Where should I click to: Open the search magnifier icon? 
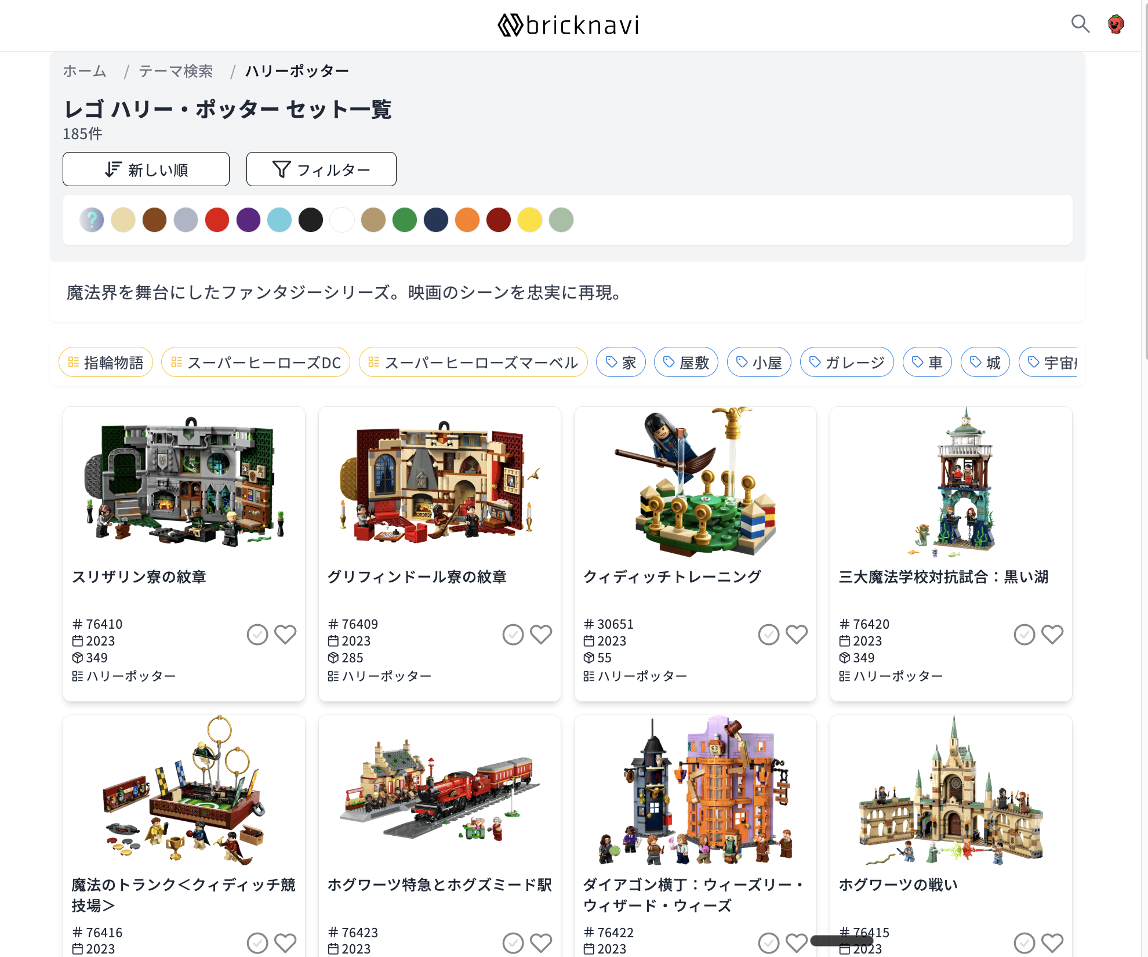click(x=1080, y=24)
